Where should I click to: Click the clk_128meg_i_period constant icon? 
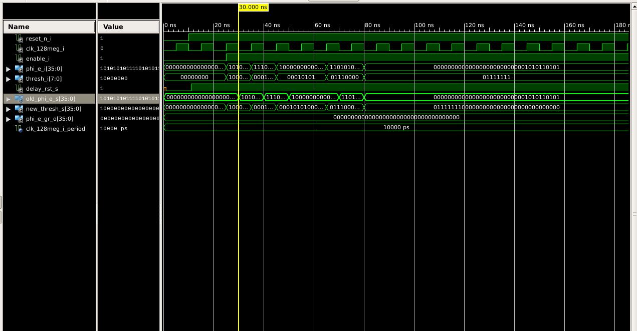point(19,129)
